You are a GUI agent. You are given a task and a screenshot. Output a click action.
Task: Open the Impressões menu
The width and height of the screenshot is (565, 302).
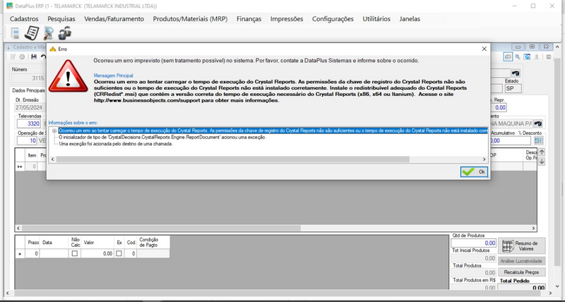[x=287, y=19]
